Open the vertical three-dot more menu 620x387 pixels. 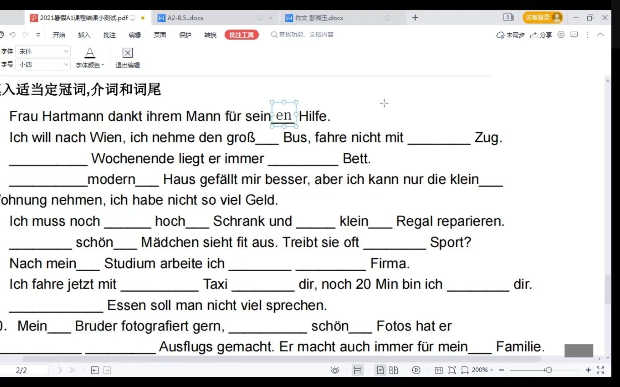click(x=587, y=35)
